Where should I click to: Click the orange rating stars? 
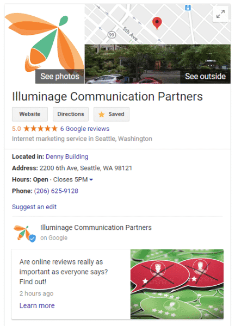40,128
